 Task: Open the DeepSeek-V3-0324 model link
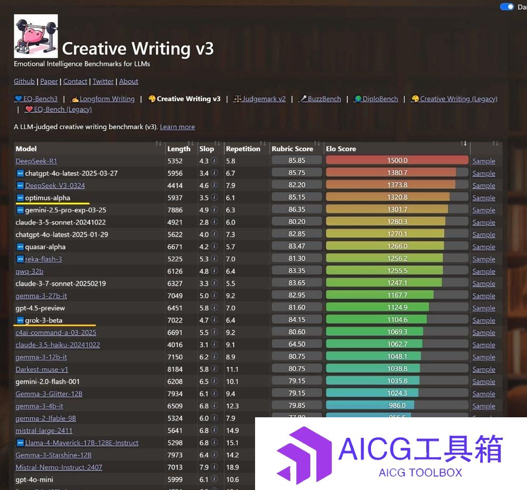tap(55, 185)
